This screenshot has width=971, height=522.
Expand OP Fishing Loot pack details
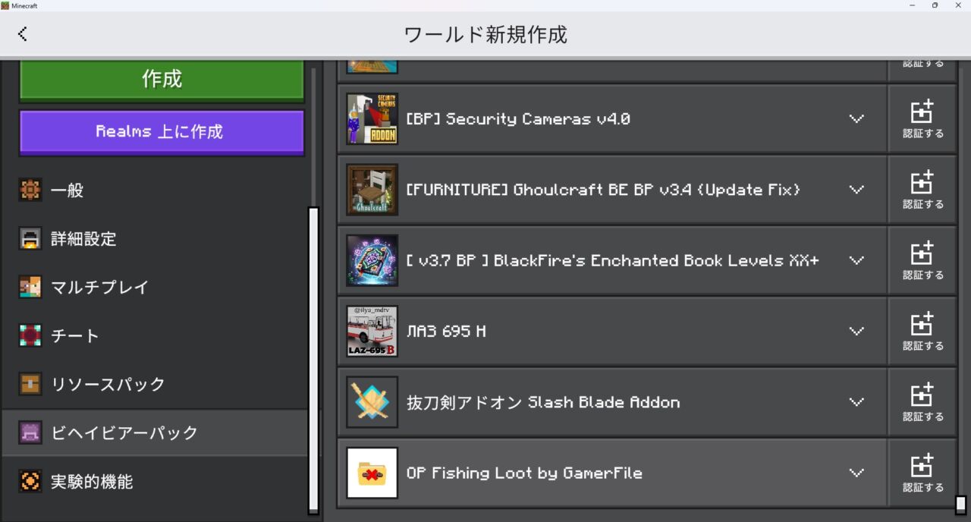(x=856, y=473)
